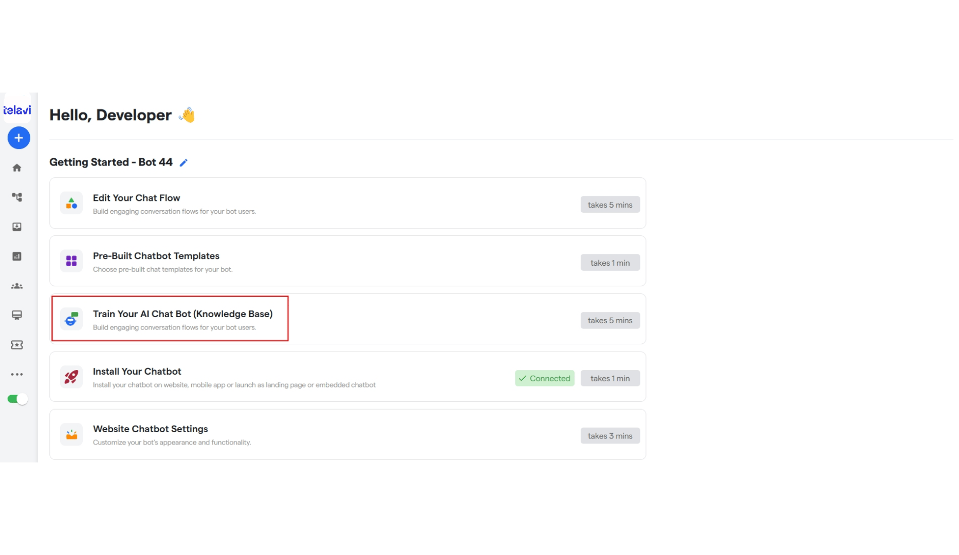The width and height of the screenshot is (959, 555).
Task: Click takes 1 min badge on Install Chatbot
Action: [610, 378]
